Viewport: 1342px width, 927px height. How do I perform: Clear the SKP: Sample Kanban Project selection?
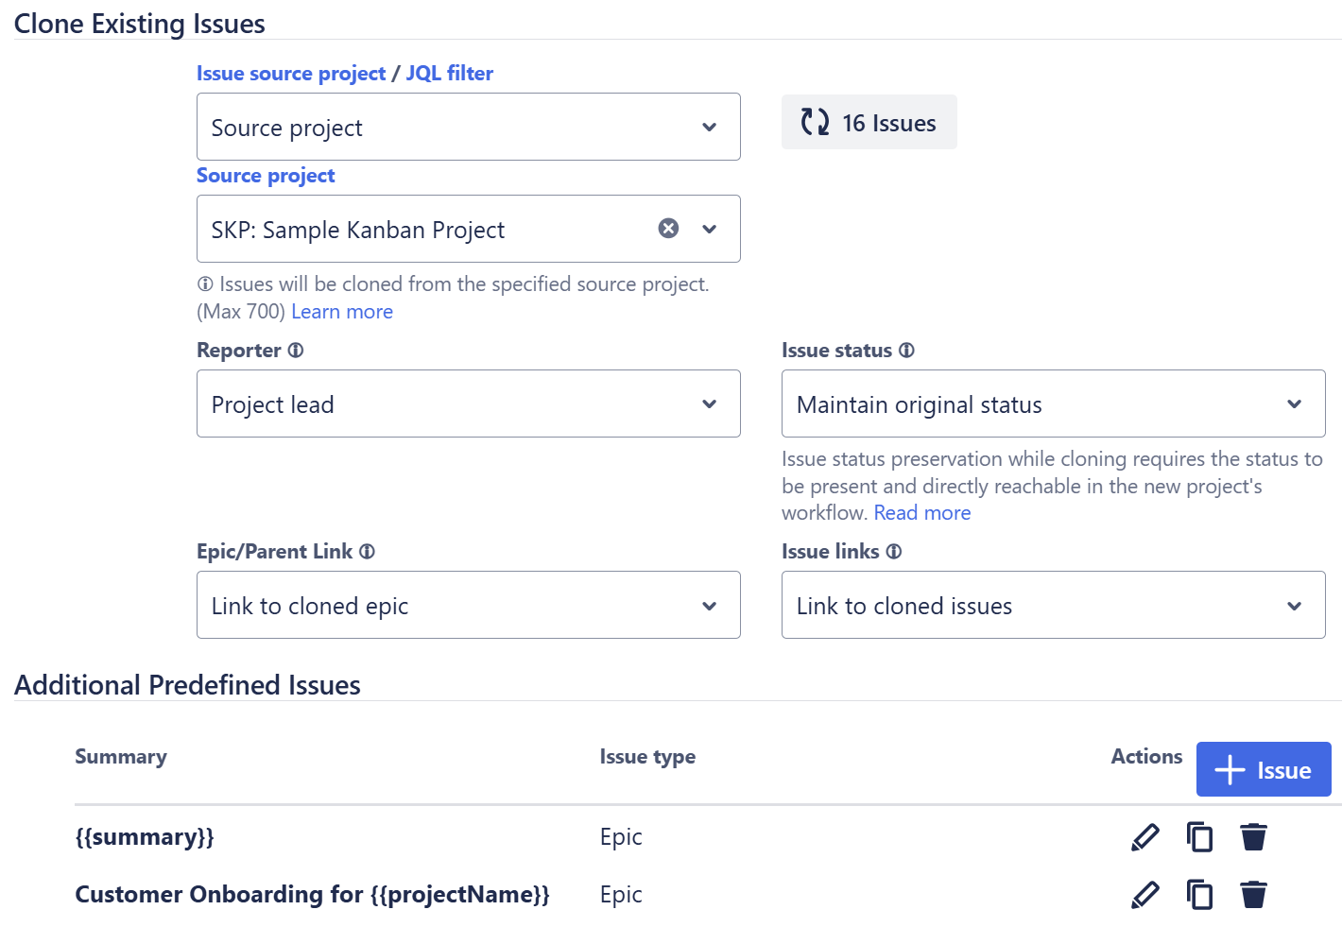tap(668, 228)
